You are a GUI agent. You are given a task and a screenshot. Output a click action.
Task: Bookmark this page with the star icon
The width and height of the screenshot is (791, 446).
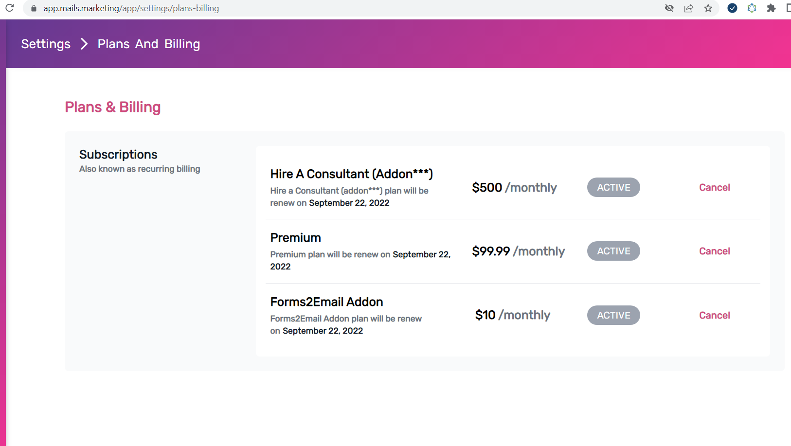[x=708, y=8]
